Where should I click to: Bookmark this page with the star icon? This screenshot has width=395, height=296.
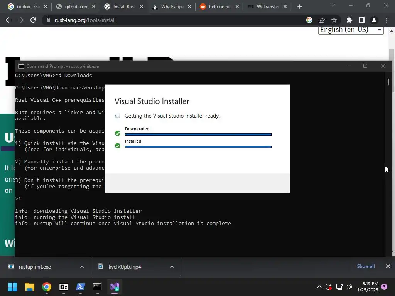pos(334,20)
